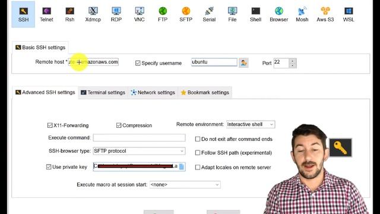Choose the Serial session type
The image size is (380, 214).
pyautogui.click(x=209, y=14)
